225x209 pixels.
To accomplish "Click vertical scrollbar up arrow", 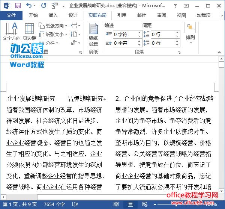I will [x=221, y=59].
